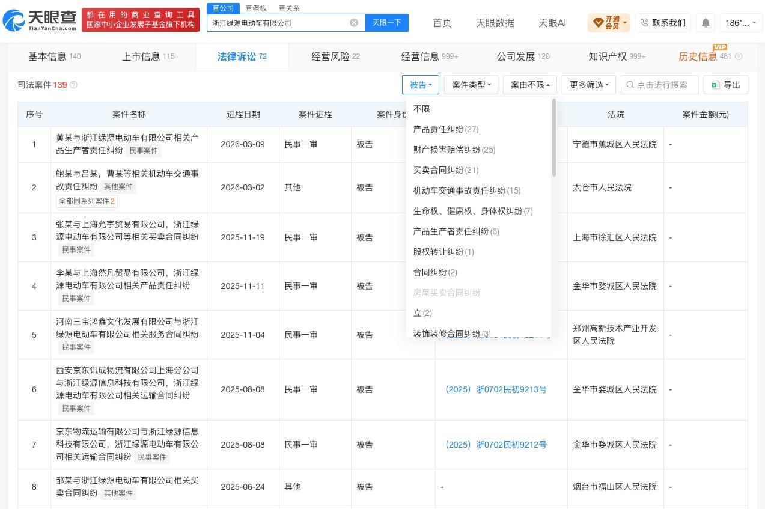Select 查公司 search mode
Screen dimensions: 765x509
224,8
